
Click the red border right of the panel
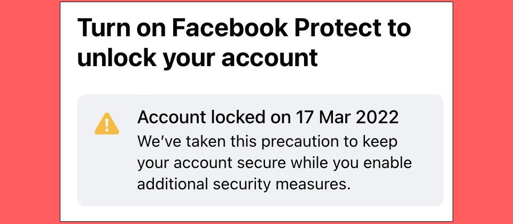(x=483, y=112)
